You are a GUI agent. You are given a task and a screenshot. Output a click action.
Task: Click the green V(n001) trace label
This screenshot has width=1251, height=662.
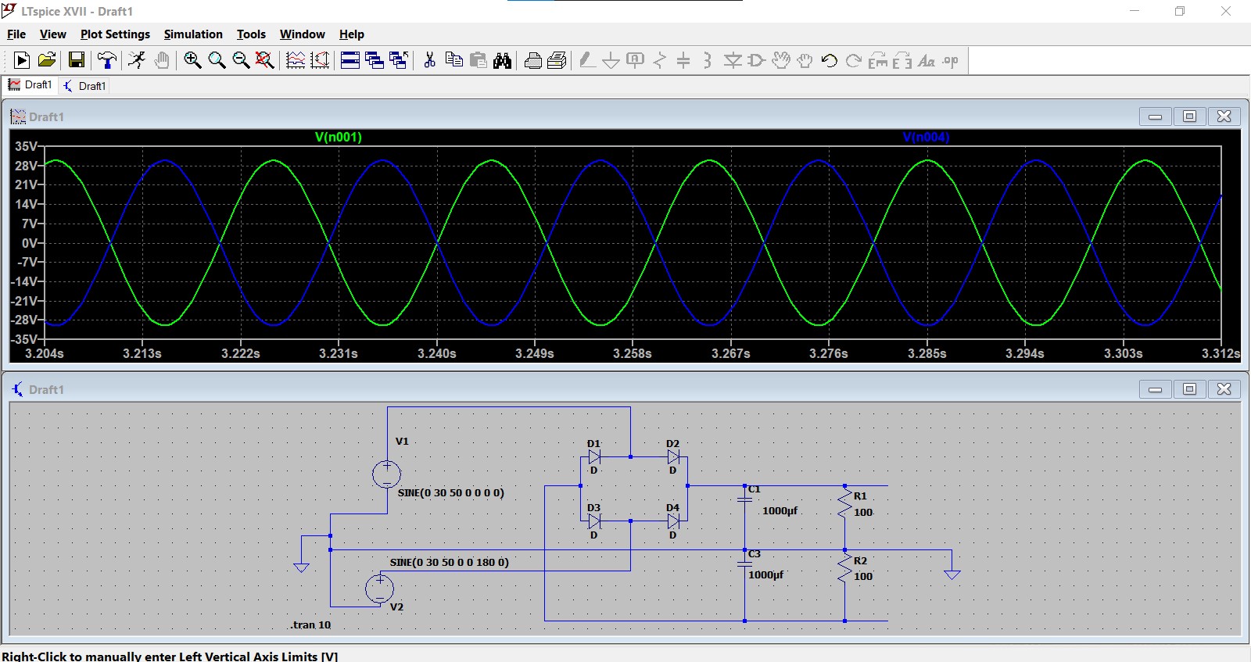338,138
